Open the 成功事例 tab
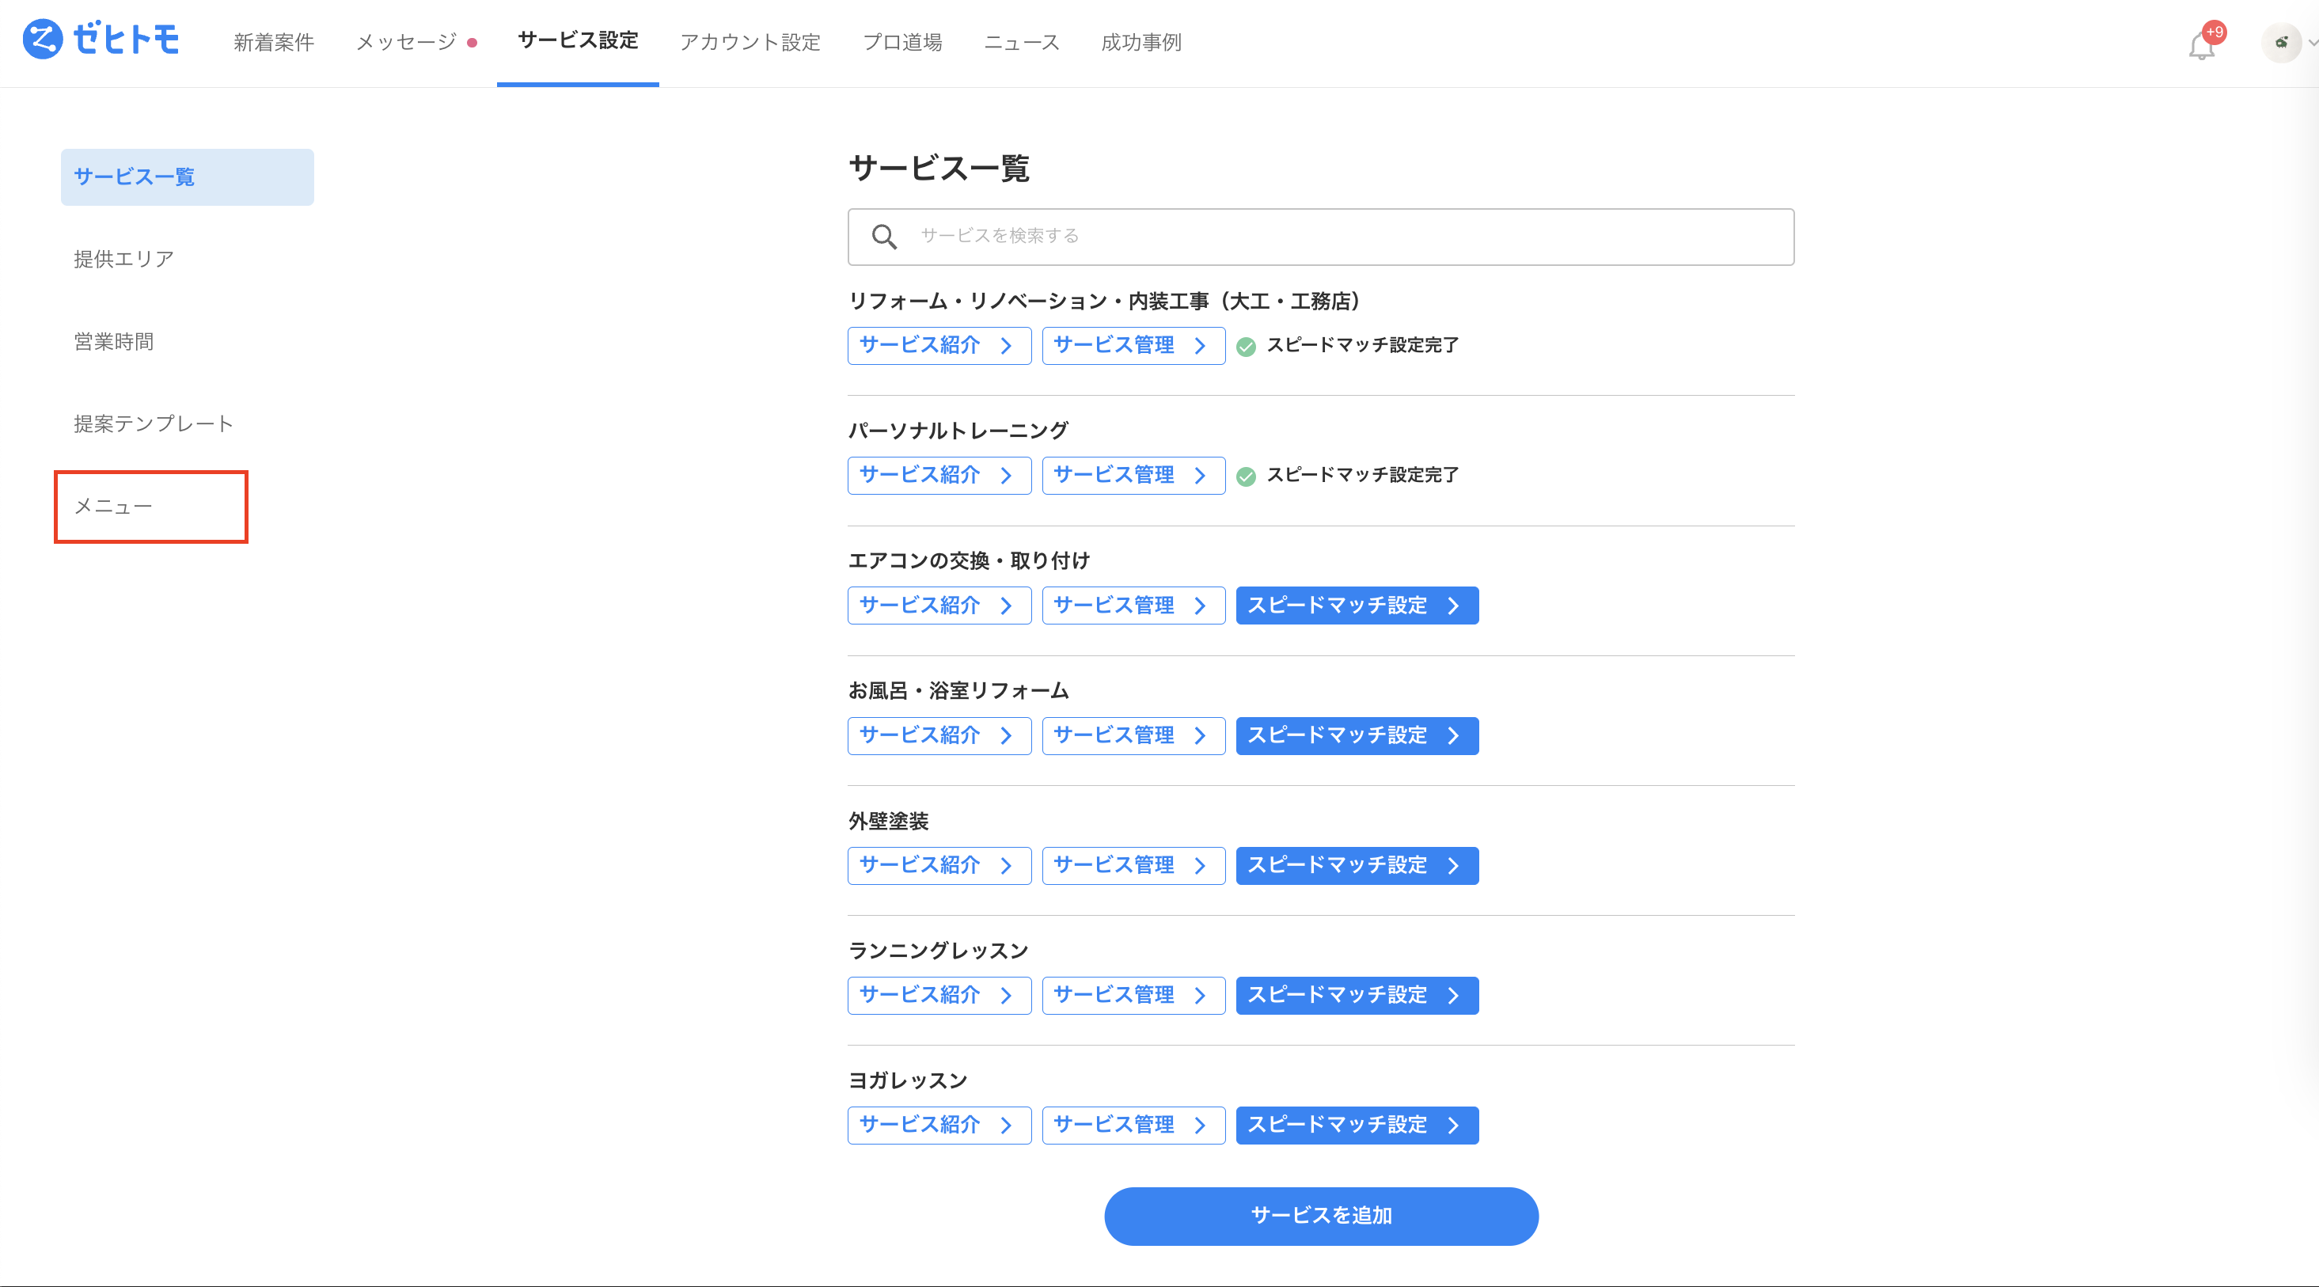The image size is (2319, 1287). tap(1141, 42)
